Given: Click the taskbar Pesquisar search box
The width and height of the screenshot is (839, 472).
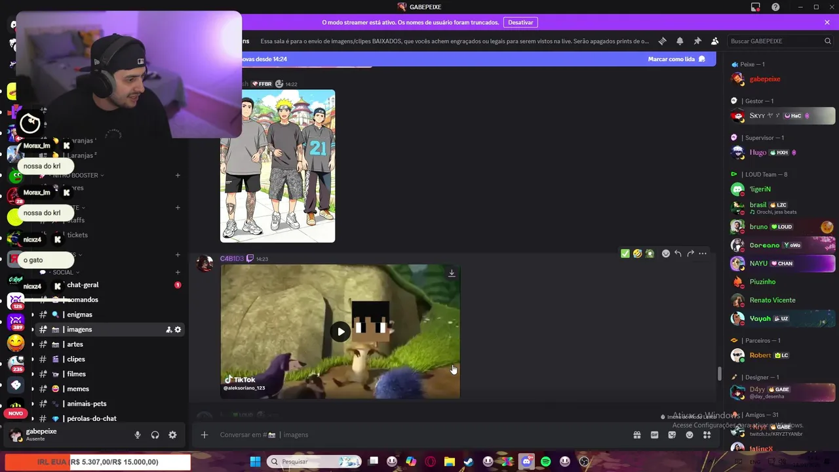Looking at the screenshot, I should [315, 462].
